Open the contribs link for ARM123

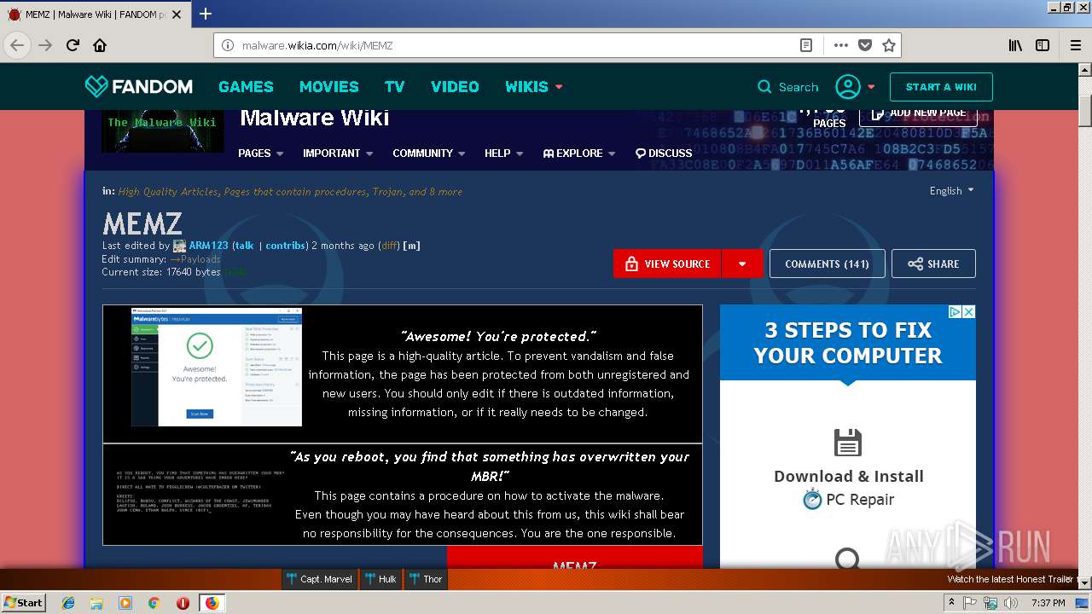tap(285, 246)
